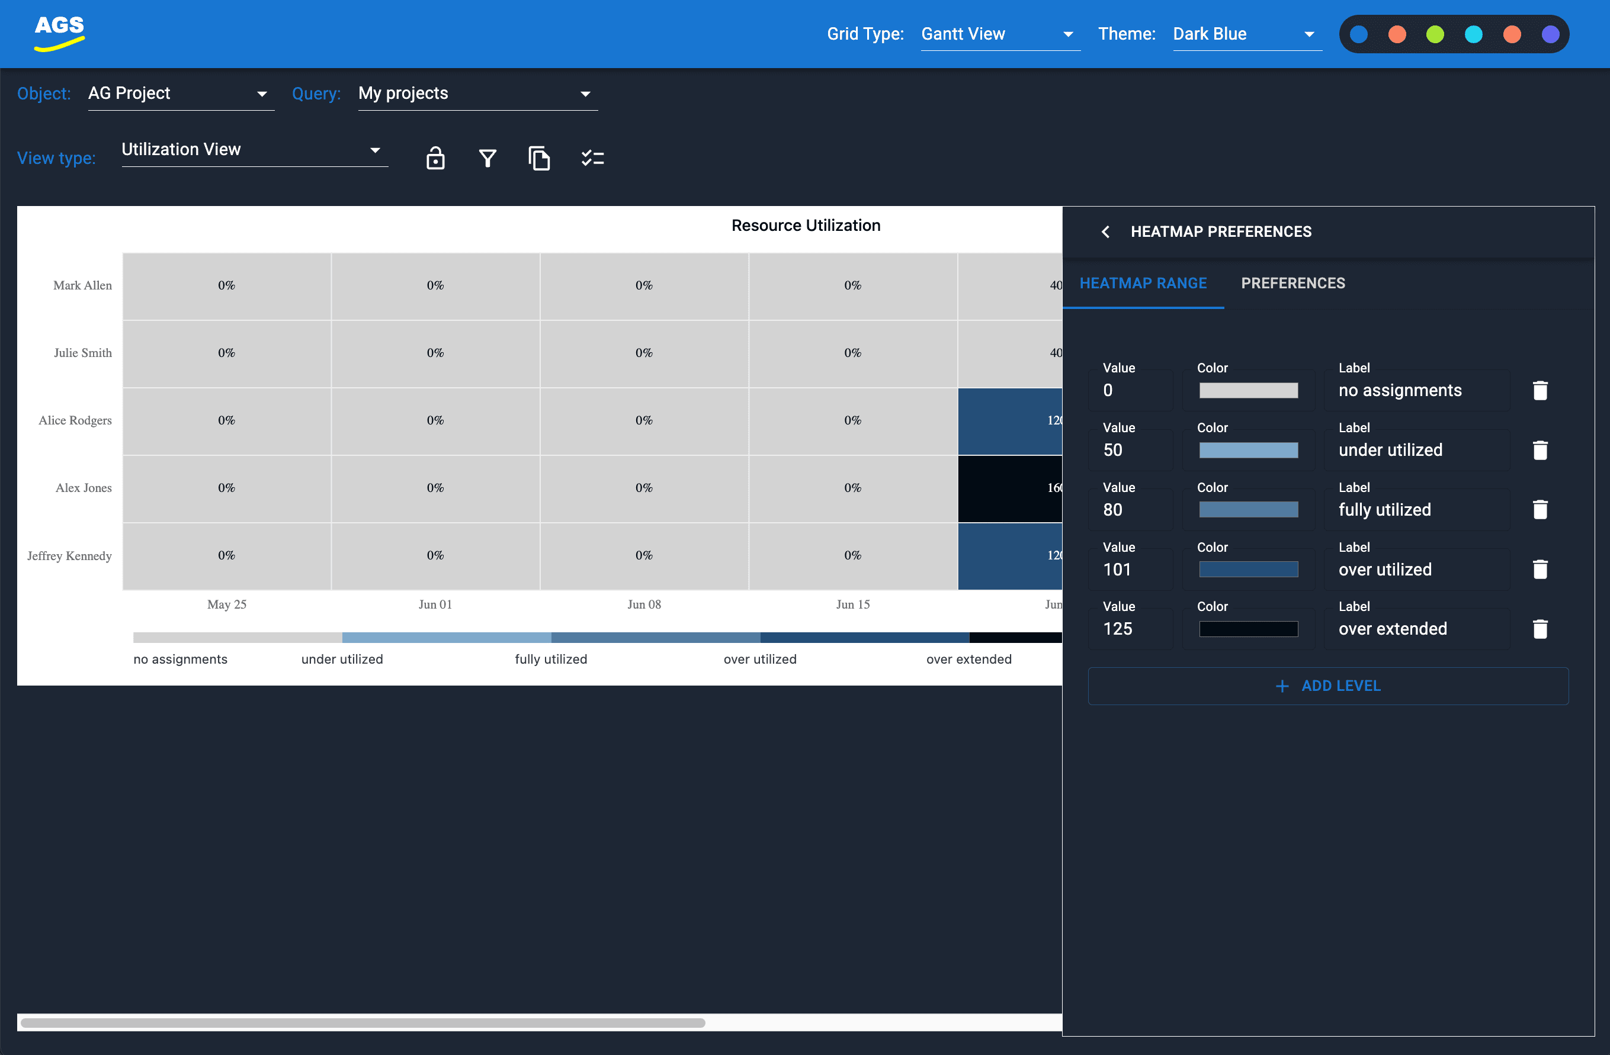Open the View type Utilization View dropdown
This screenshot has height=1055, width=1610.
click(x=254, y=149)
